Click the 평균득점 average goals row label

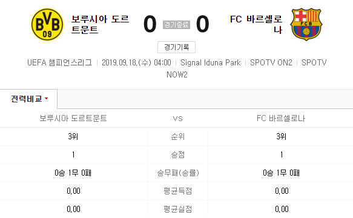(178, 191)
